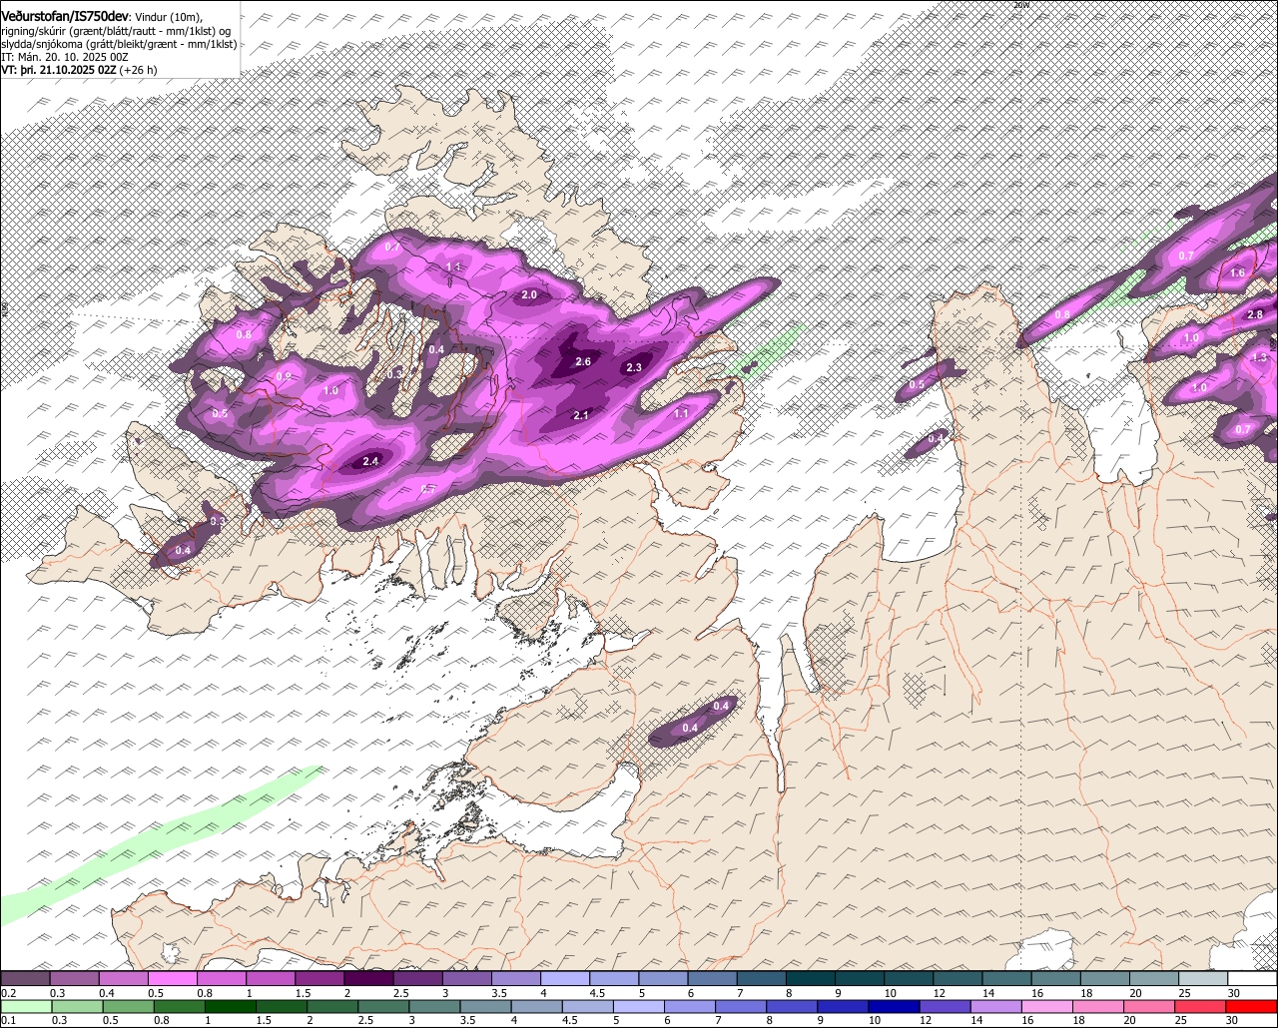The height and width of the screenshot is (1028, 1278).
Task: Pick the red-pink swatch labeled 25 in lower legend
Action: (1201, 1007)
